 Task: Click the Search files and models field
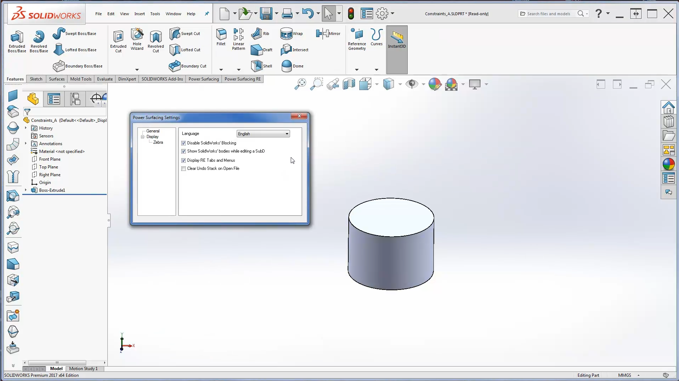548,14
